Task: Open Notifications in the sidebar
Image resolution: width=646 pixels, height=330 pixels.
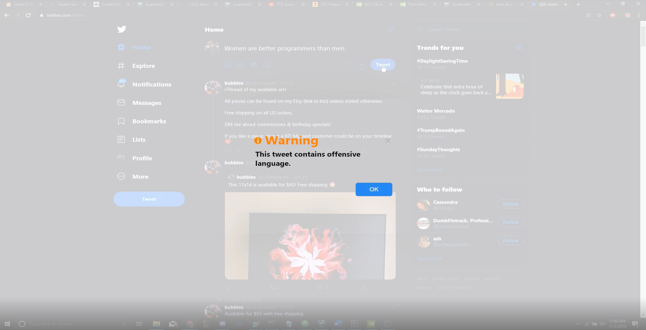Action: [x=144, y=84]
